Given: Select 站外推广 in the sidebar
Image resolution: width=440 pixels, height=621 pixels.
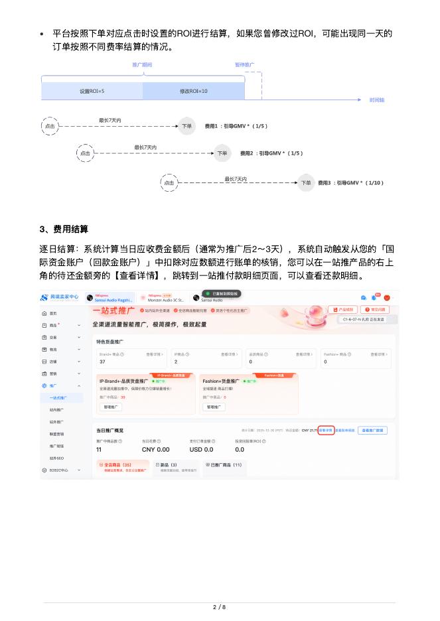Looking at the screenshot, I should (56, 422).
